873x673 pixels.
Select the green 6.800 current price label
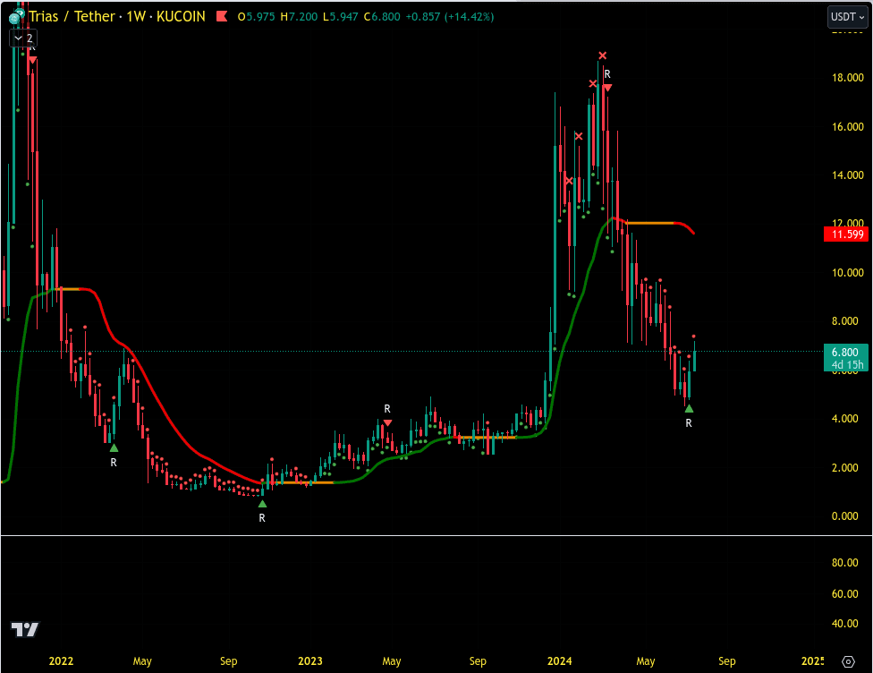coord(846,358)
